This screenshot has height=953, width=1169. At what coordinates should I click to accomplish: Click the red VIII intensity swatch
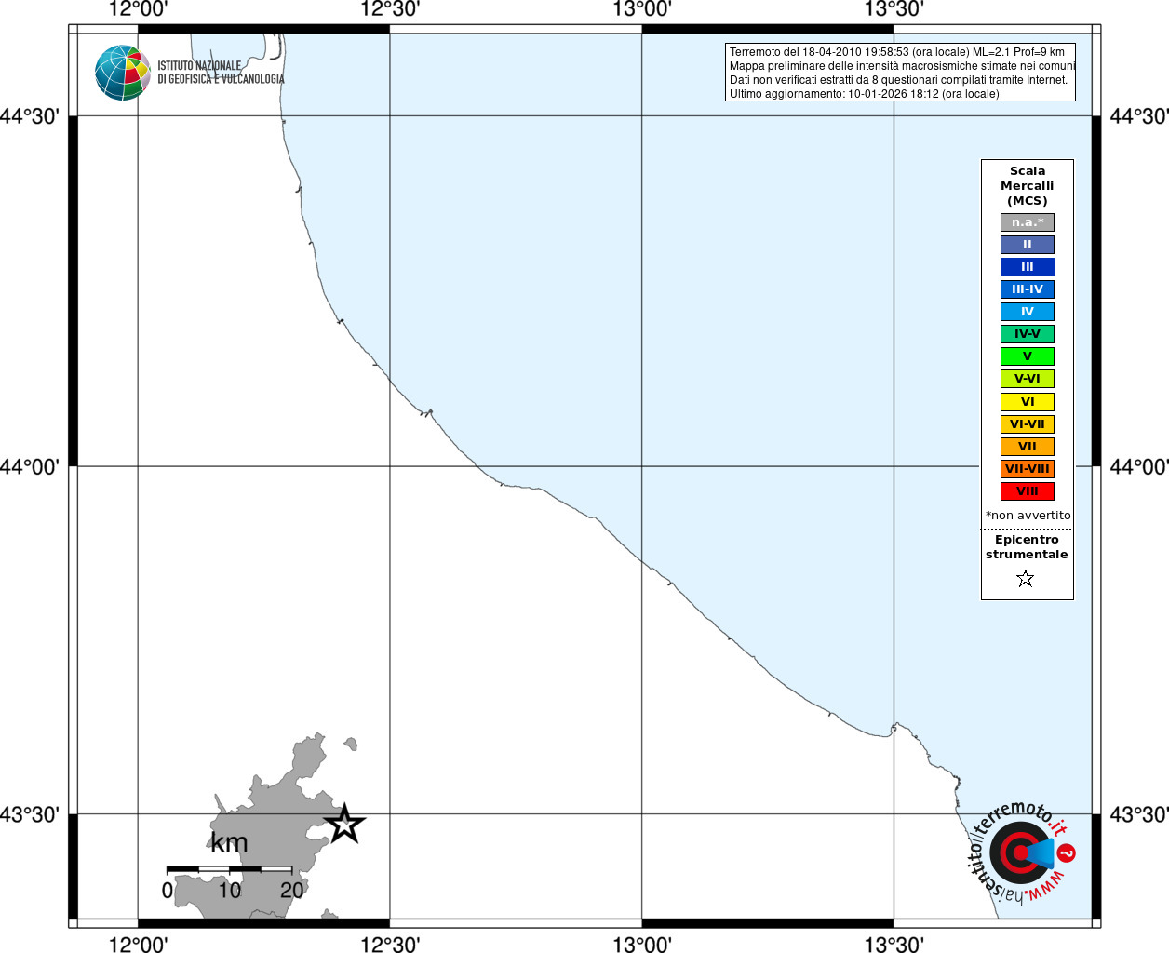(x=1028, y=491)
